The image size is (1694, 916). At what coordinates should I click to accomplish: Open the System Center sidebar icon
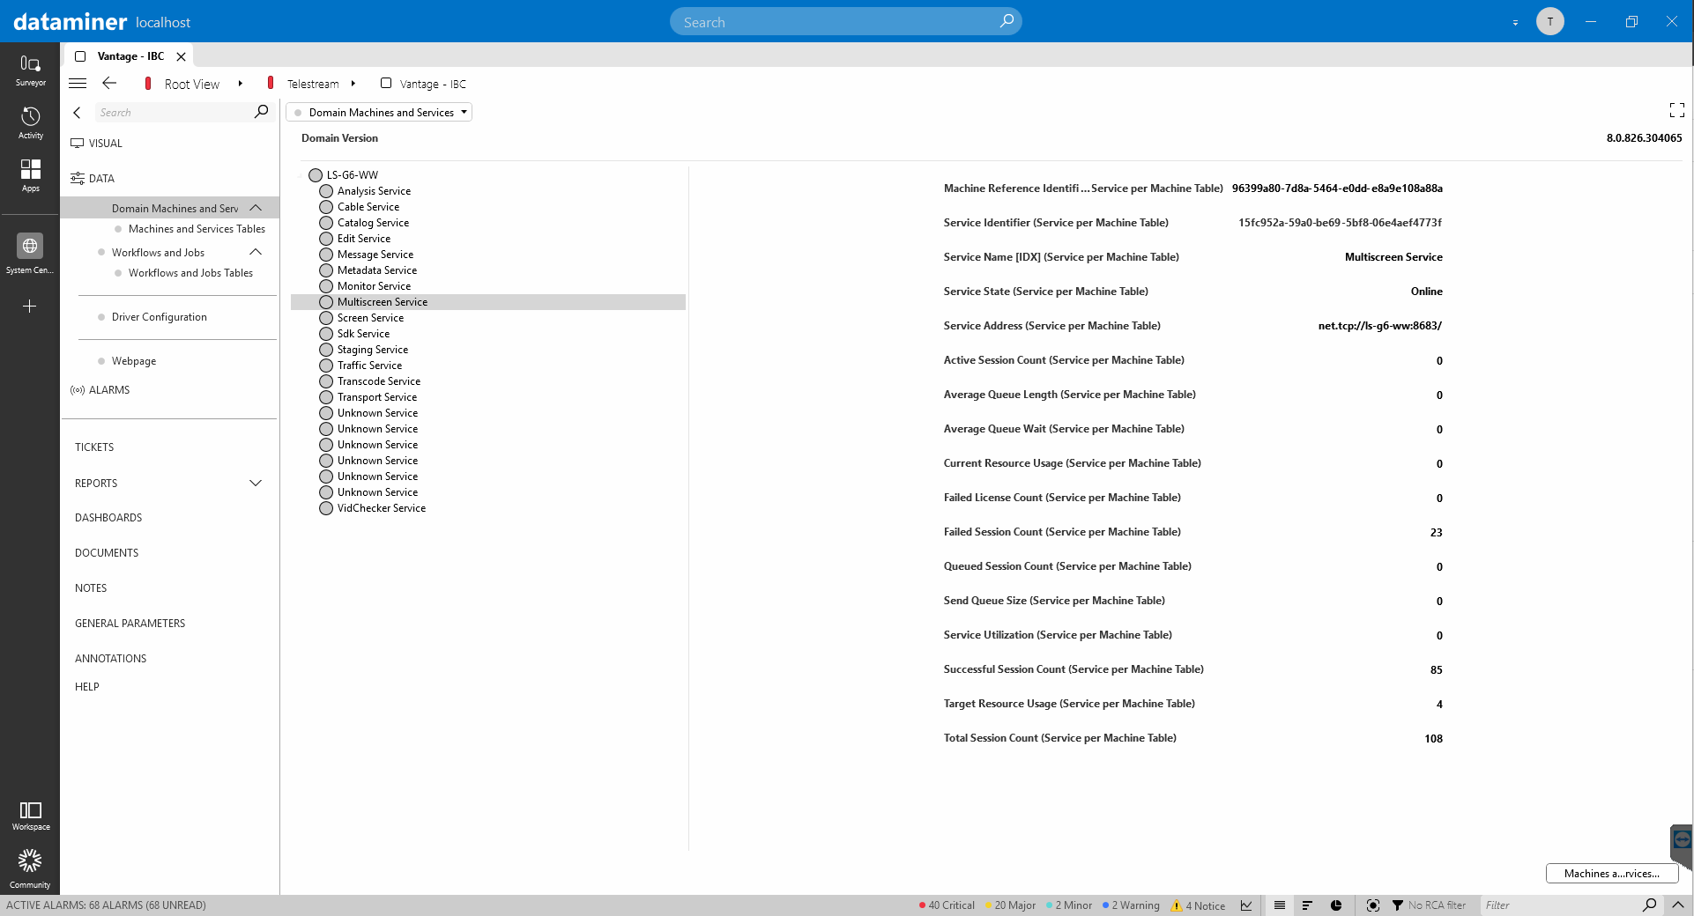point(30,254)
